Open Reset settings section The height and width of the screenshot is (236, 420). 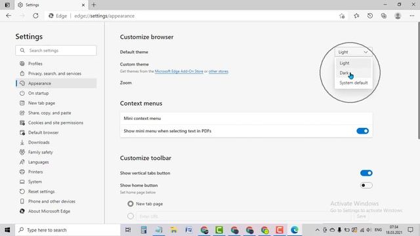(56, 191)
